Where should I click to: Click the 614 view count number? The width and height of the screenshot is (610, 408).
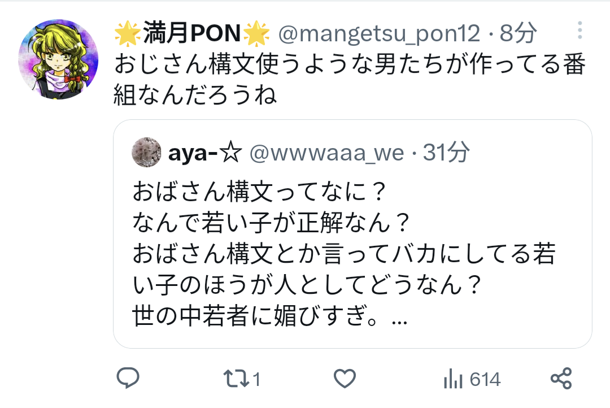(485, 379)
